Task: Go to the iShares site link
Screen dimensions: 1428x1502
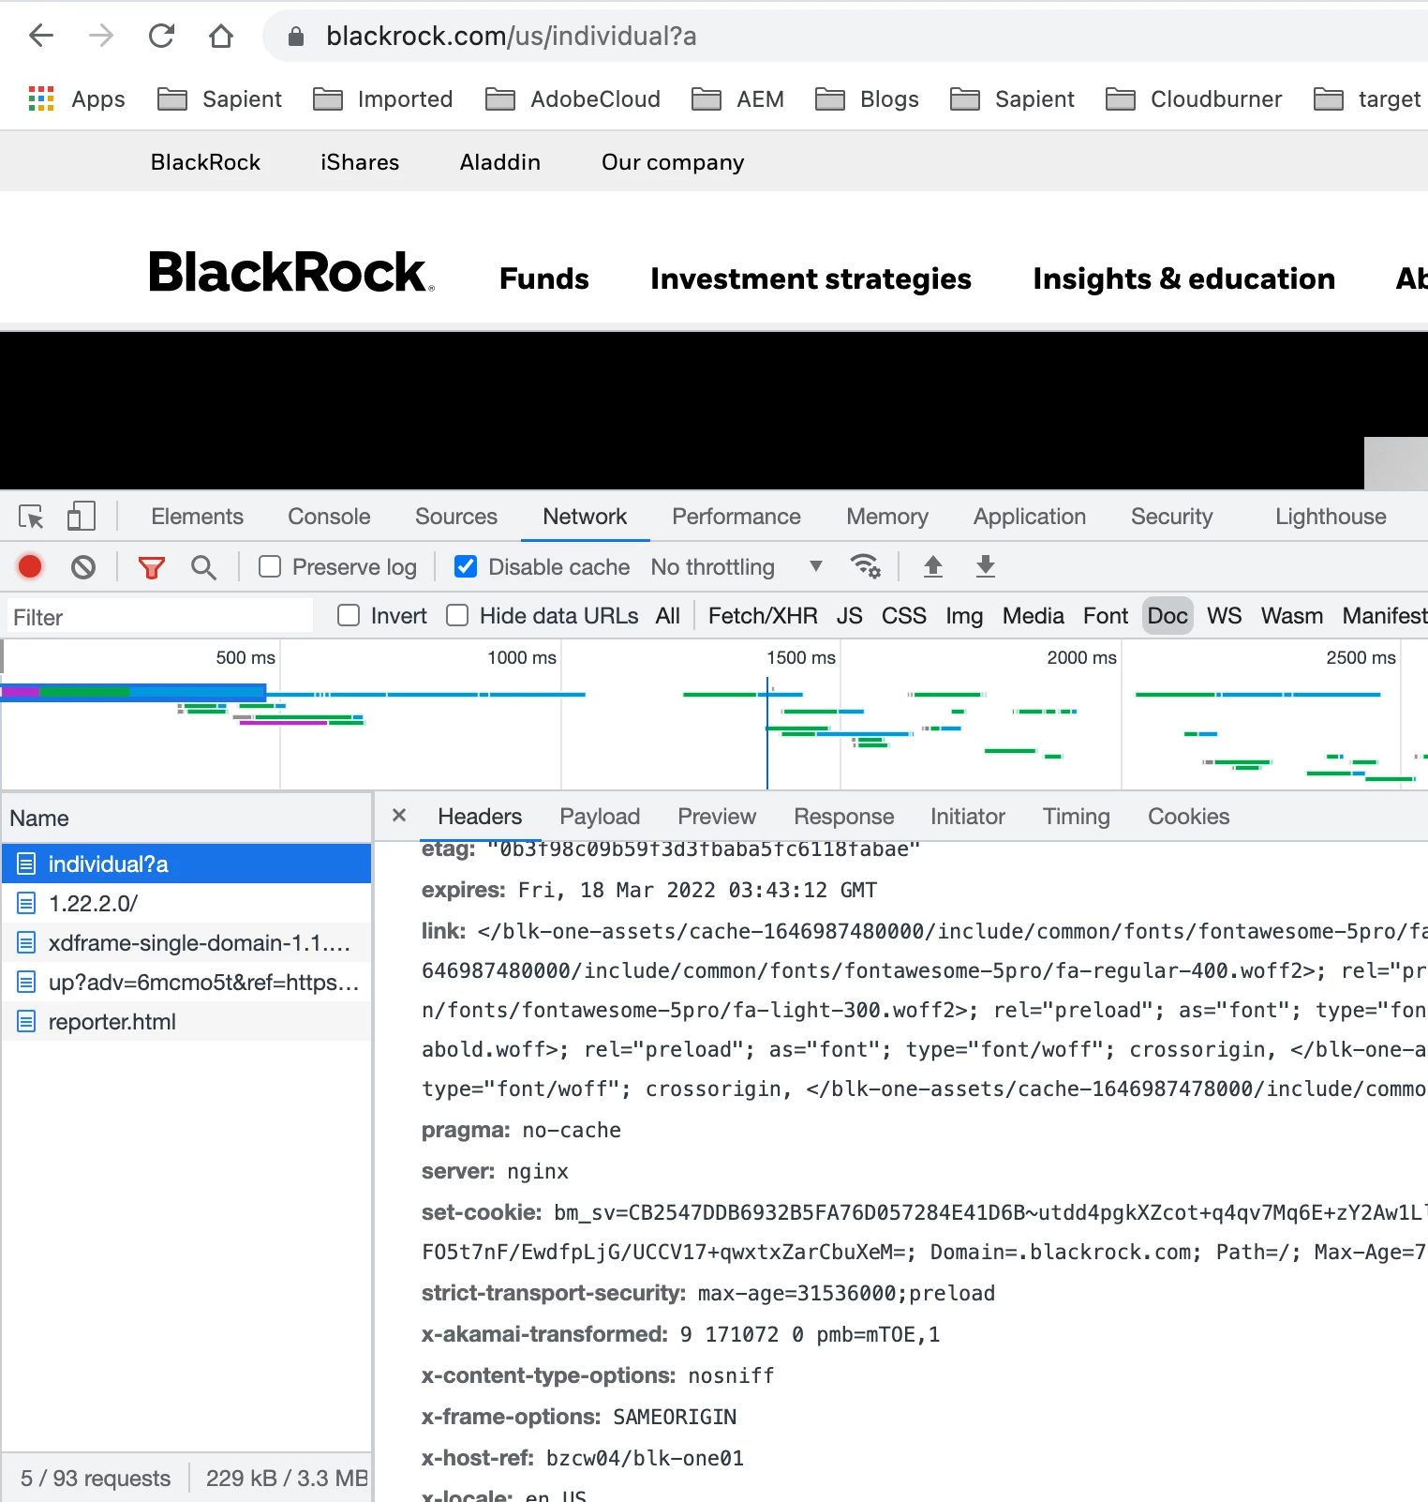Action: tap(360, 162)
